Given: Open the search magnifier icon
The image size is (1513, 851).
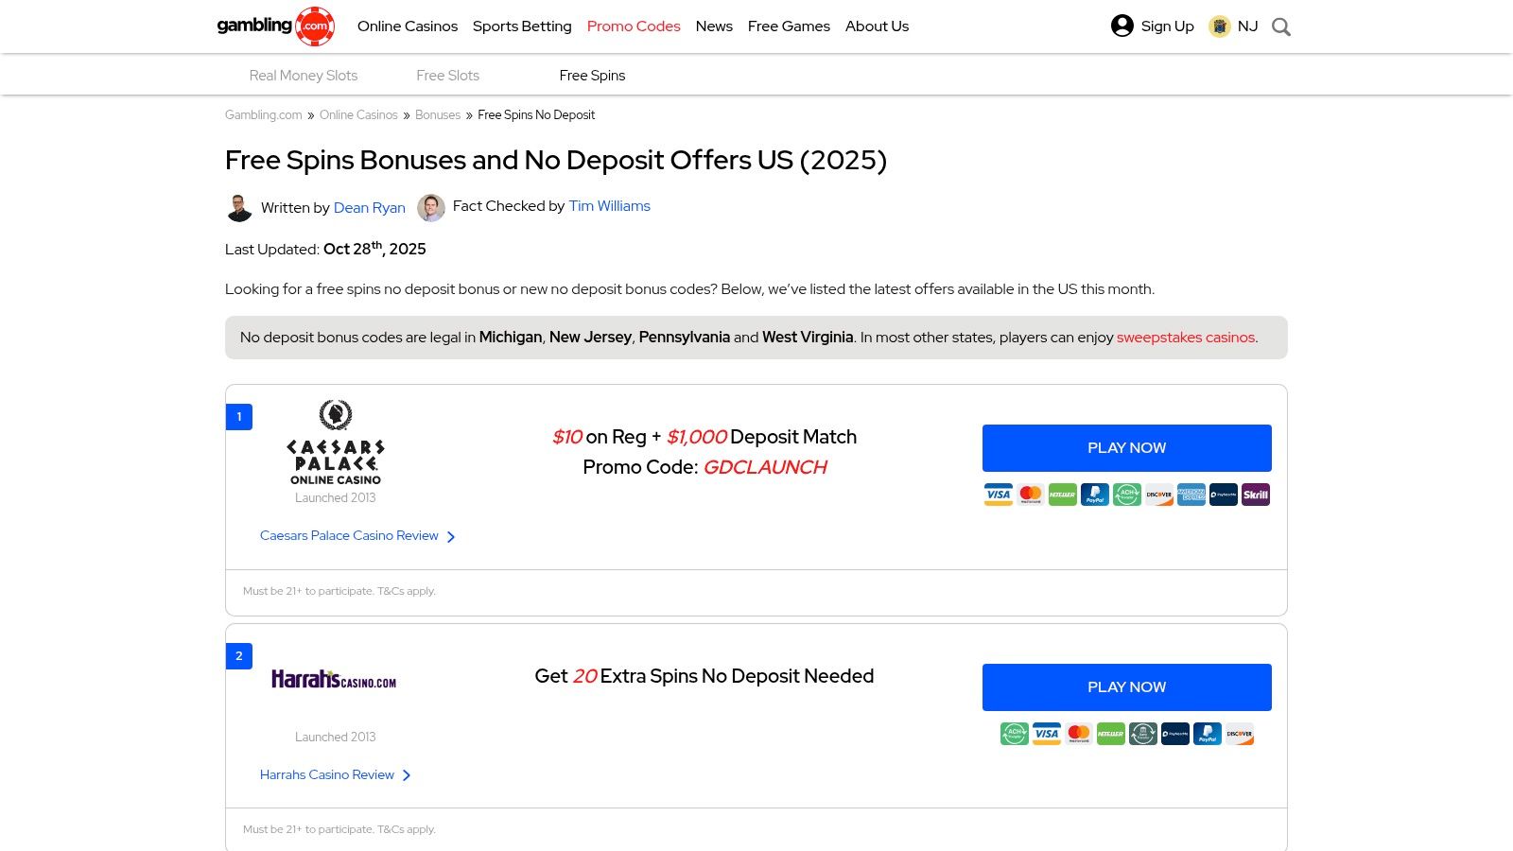Looking at the screenshot, I should [x=1281, y=26].
